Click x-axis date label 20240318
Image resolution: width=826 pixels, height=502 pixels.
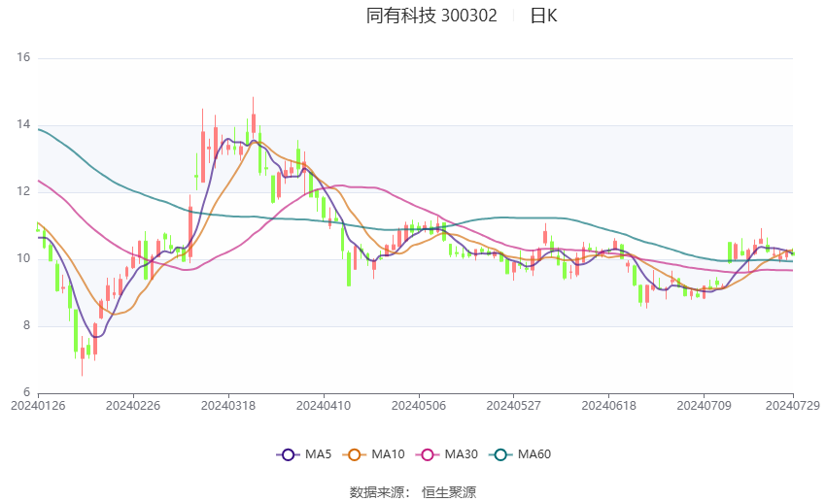point(228,406)
